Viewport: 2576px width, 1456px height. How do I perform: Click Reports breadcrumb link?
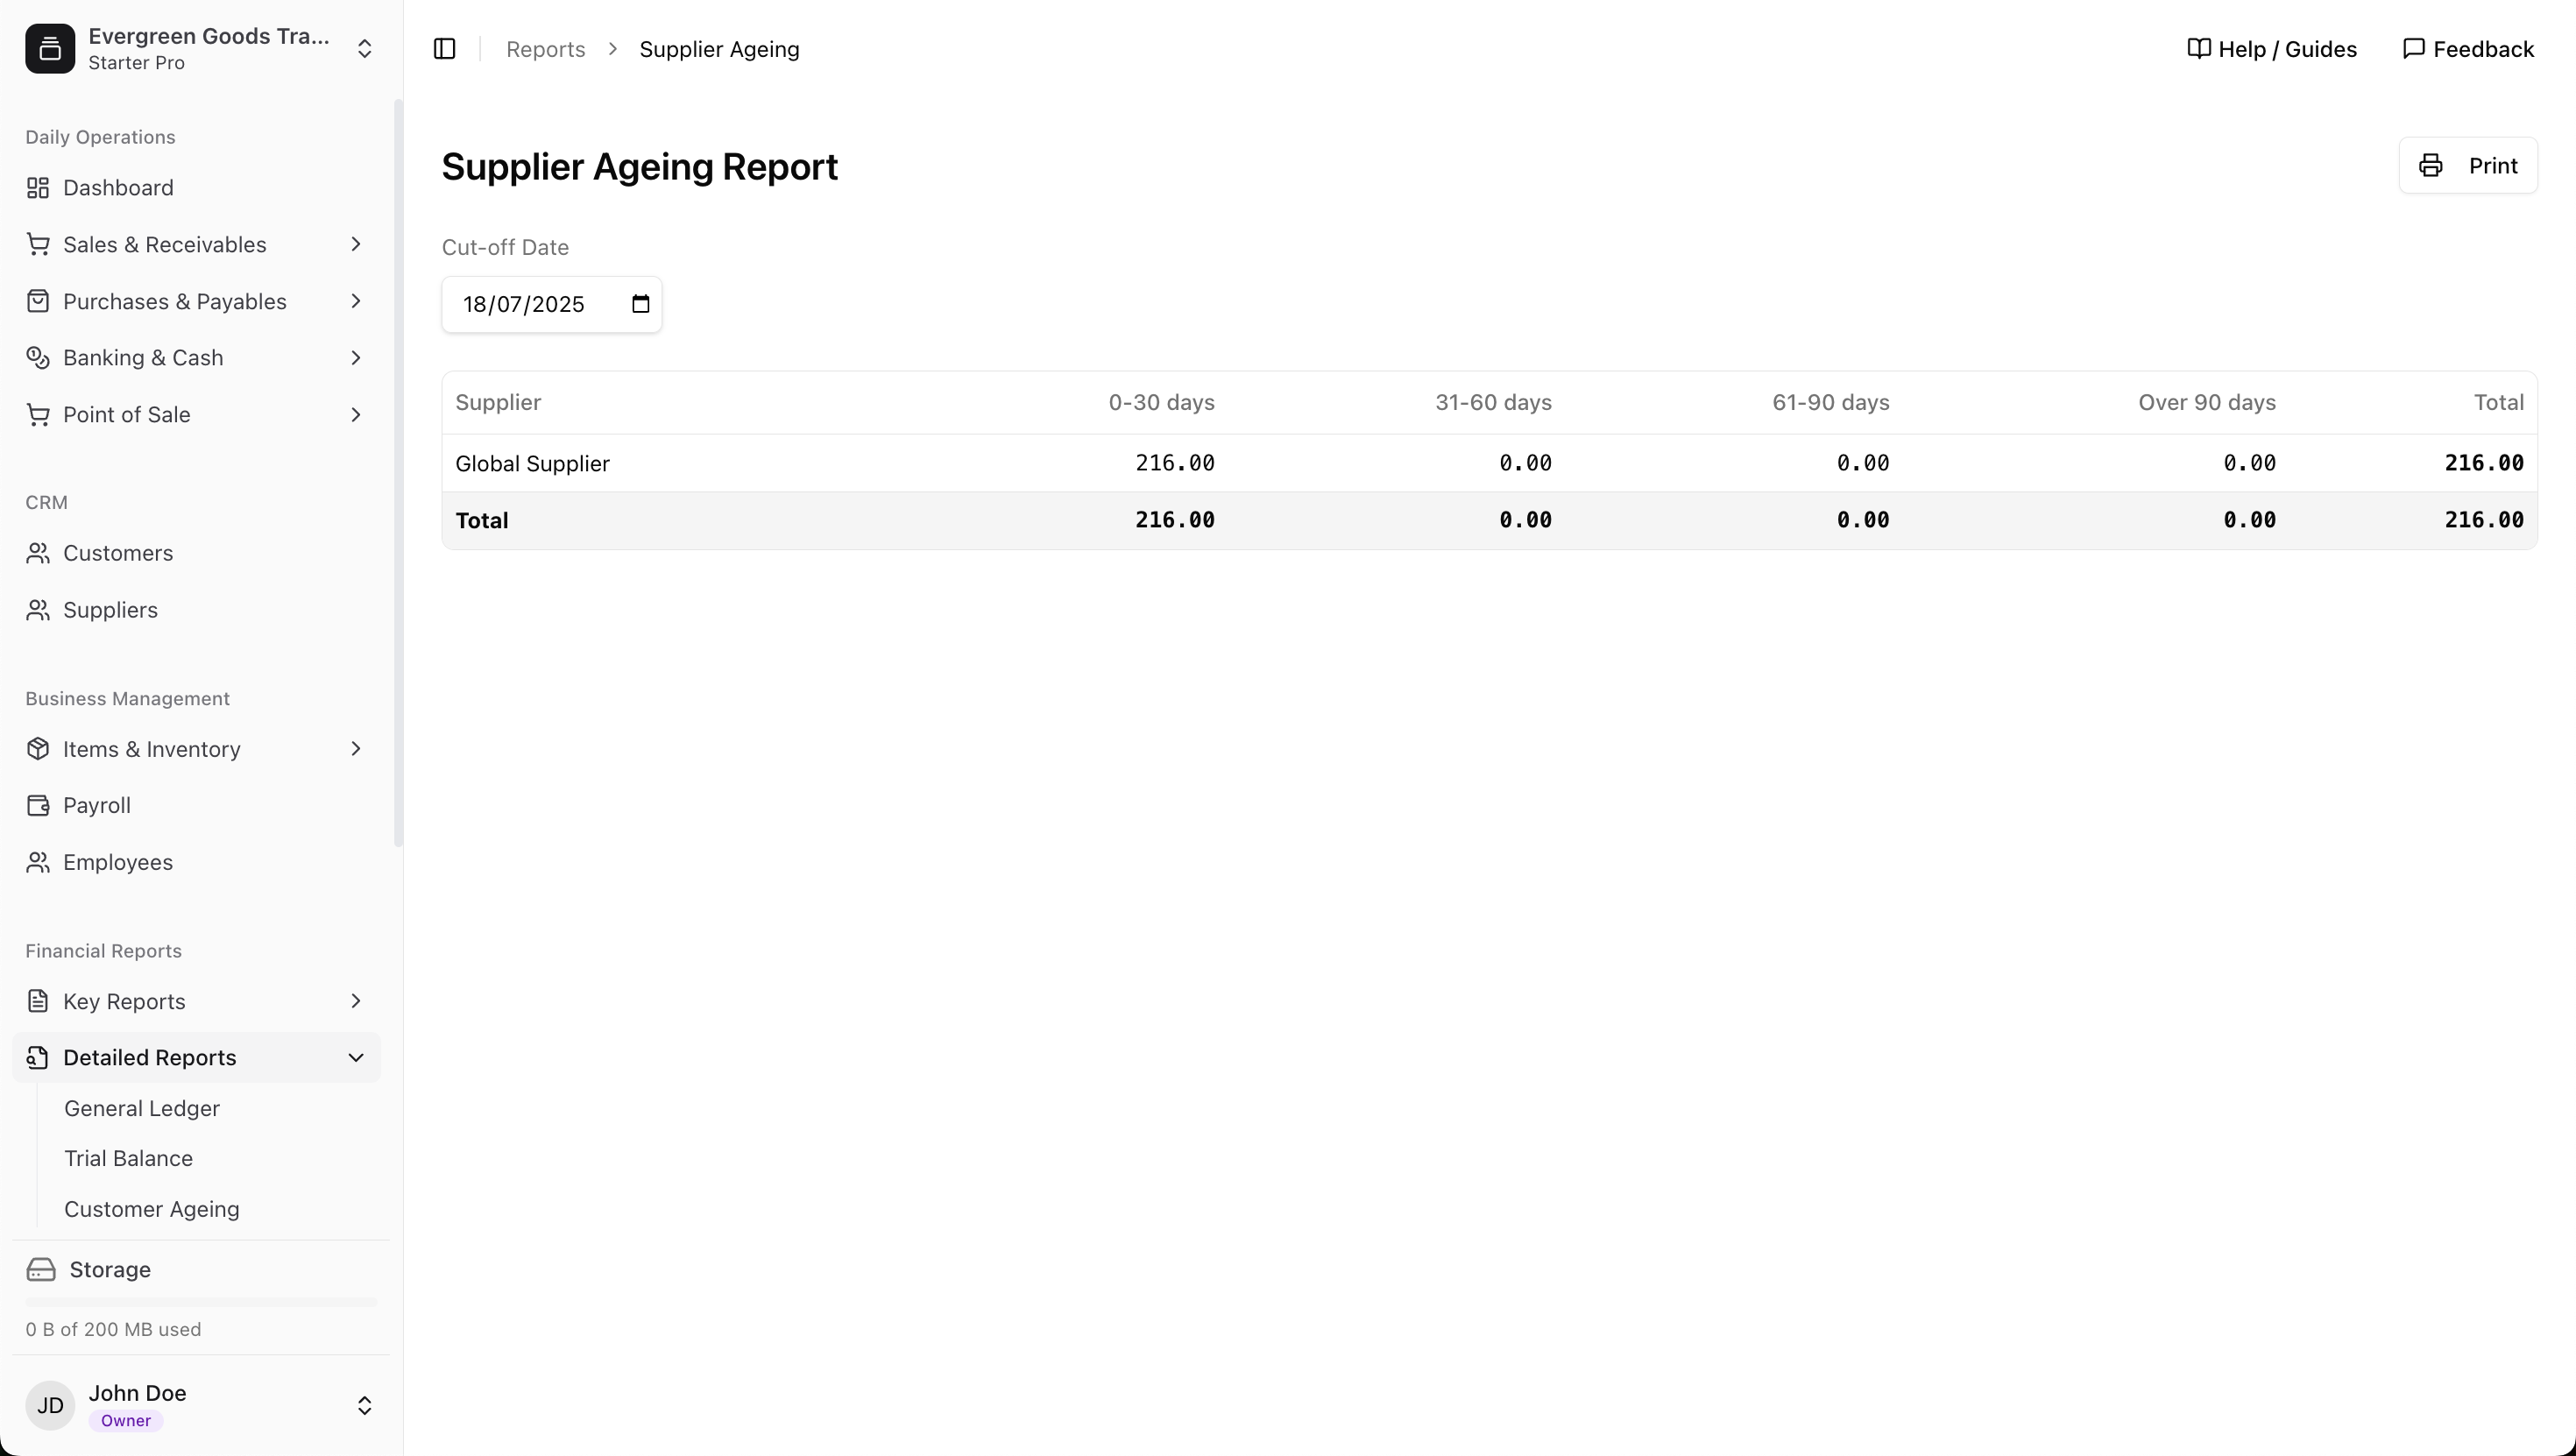pos(546,49)
